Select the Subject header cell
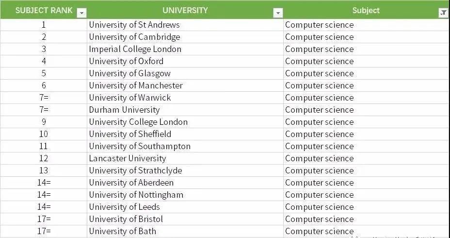The width and height of the screenshot is (450, 238). [x=367, y=10]
